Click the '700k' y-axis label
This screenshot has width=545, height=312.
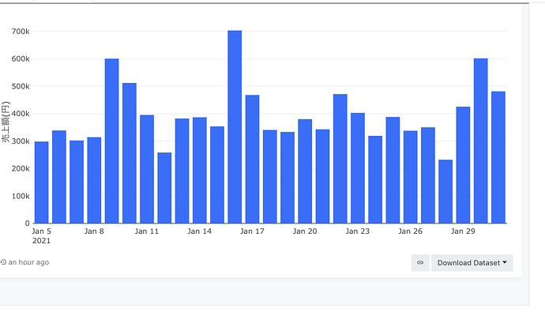click(x=21, y=32)
